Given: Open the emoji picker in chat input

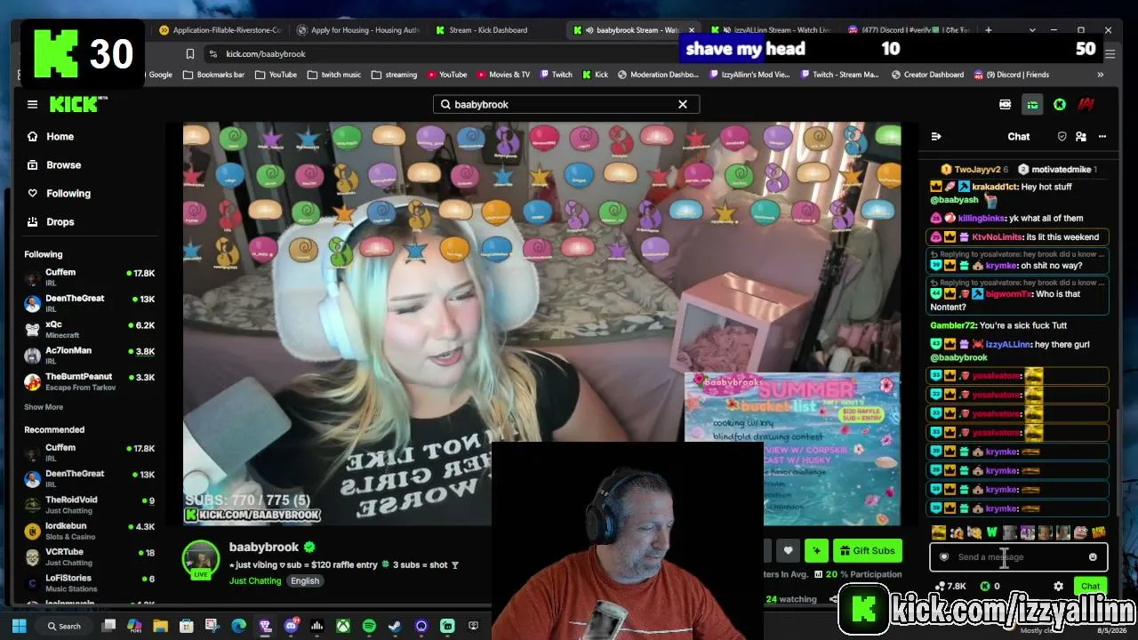Looking at the screenshot, I should [1093, 557].
